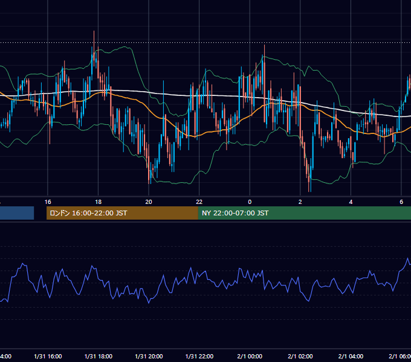Click the hour label '4' under the candlestick chart
Screen dimensions: 411x362
click(351, 202)
